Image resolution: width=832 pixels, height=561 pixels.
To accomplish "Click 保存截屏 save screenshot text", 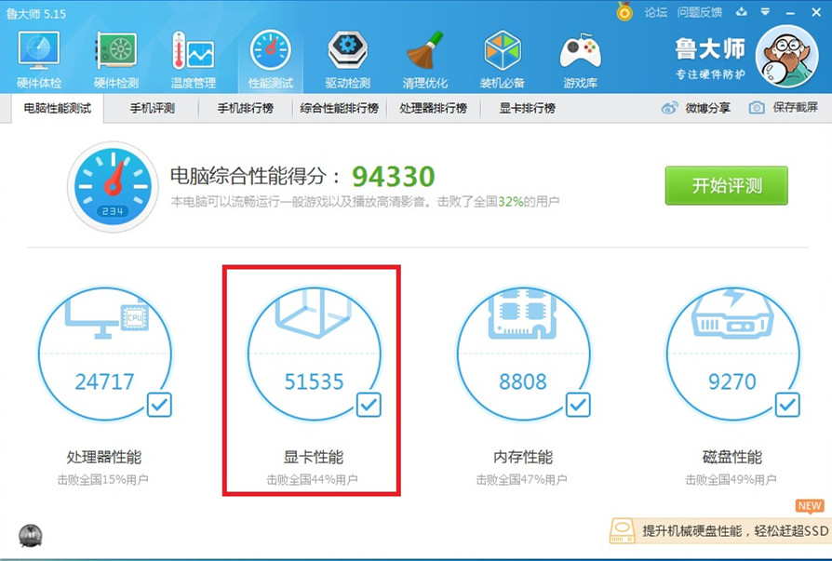I will point(795,108).
